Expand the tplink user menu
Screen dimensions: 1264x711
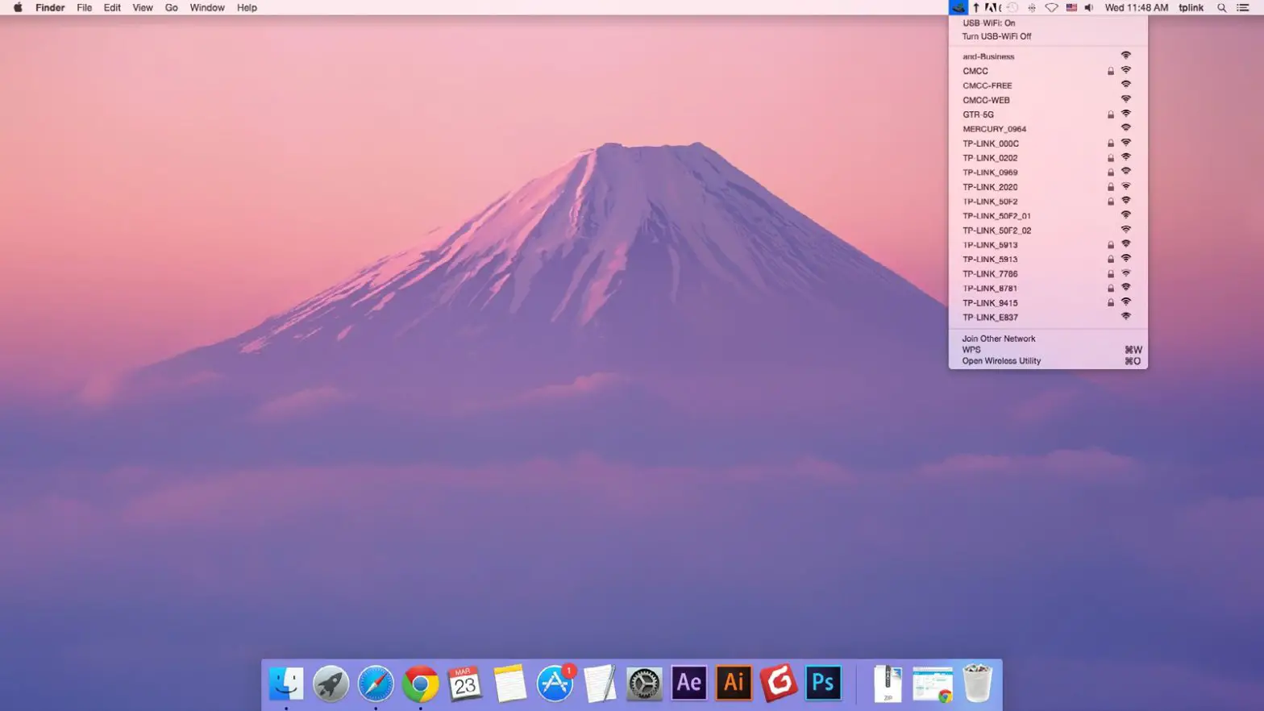pos(1191,8)
